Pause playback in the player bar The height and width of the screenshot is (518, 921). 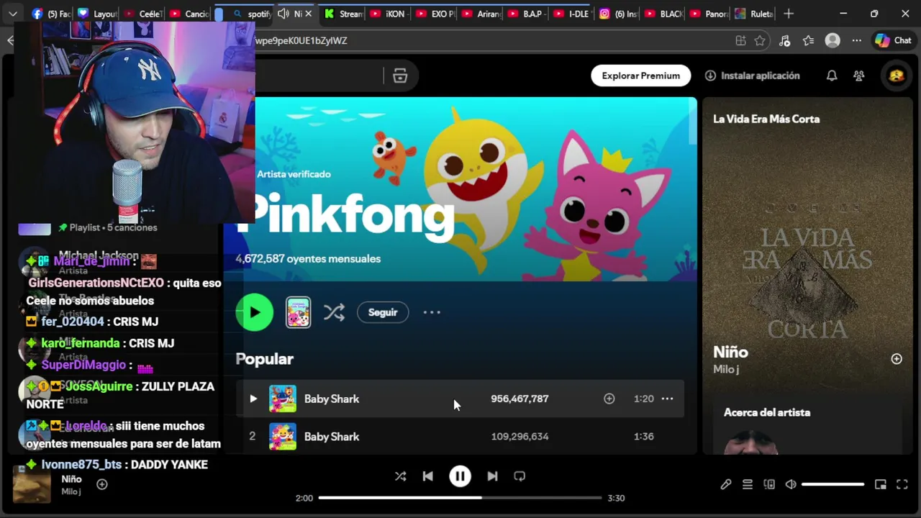(460, 476)
